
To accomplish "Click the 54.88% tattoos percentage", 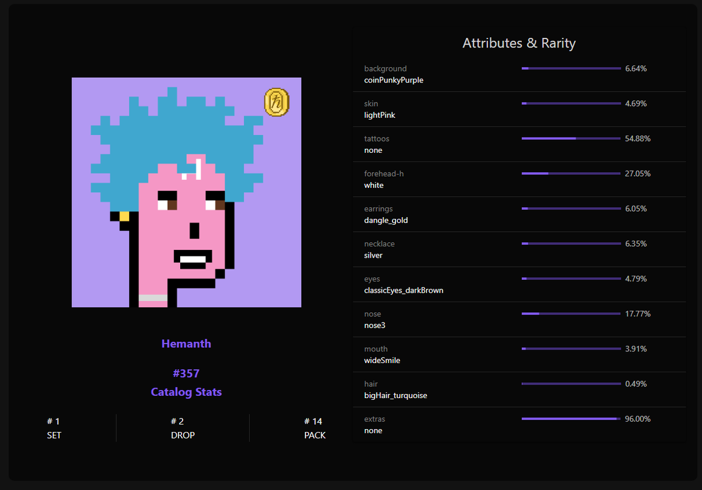I will coord(638,139).
